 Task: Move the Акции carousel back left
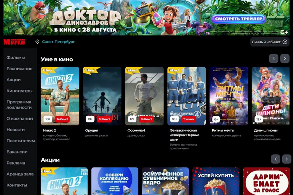(275, 159)
